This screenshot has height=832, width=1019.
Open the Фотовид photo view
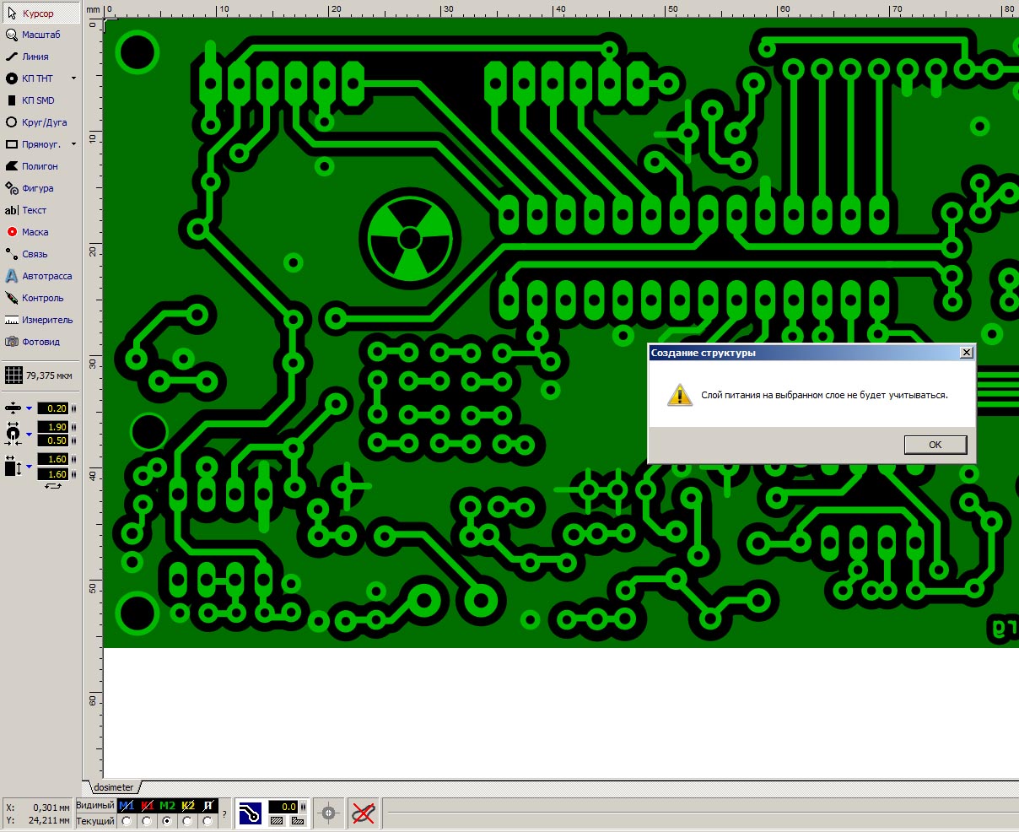[32, 342]
